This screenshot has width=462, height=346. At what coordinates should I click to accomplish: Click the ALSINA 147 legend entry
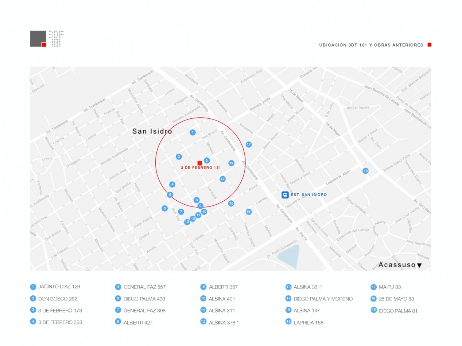(307, 311)
